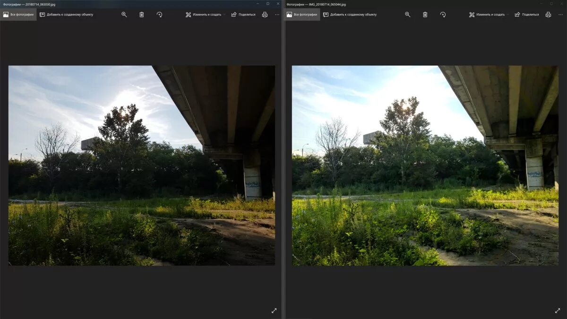Enter full screen via arrows in left window

tap(274, 310)
